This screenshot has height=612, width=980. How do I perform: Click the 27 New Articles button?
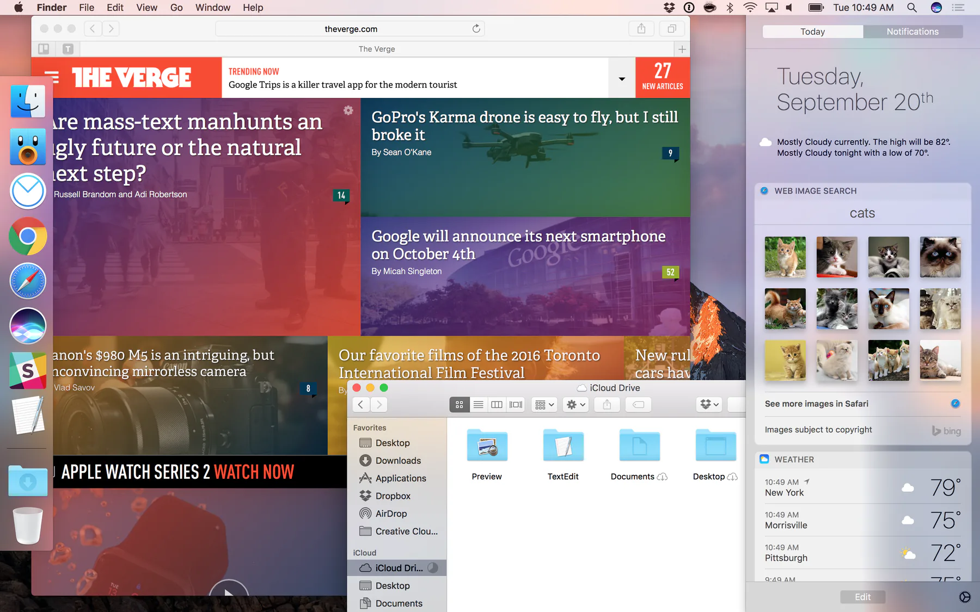point(663,77)
